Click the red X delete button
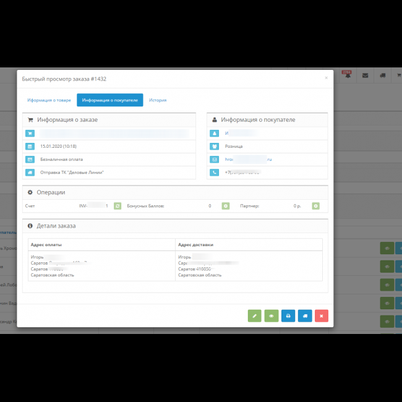This screenshot has width=402, height=402. coord(321,316)
